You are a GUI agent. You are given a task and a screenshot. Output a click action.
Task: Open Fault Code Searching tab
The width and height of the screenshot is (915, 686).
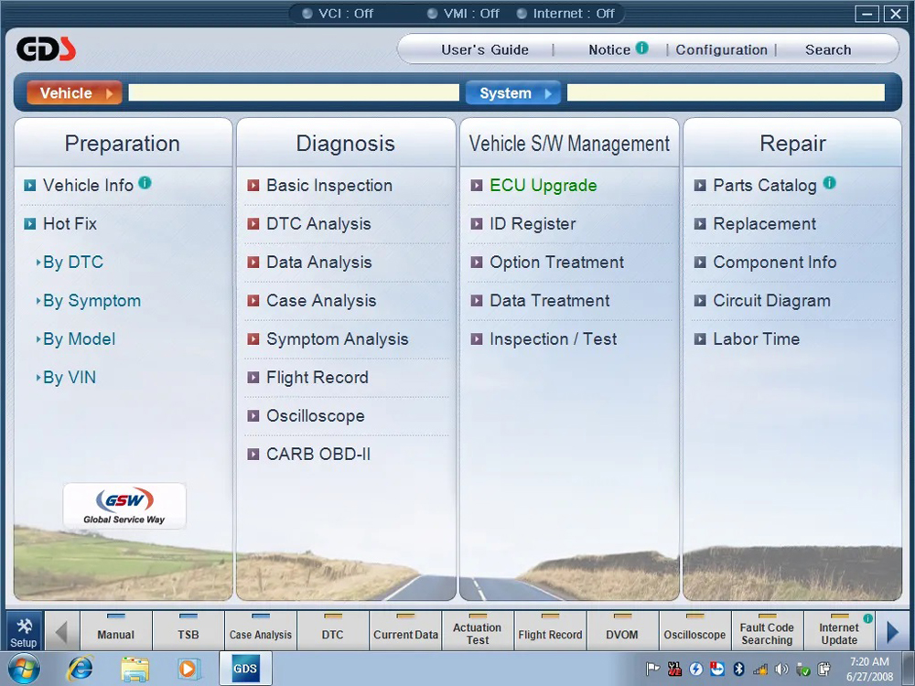(x=768, y=631)
